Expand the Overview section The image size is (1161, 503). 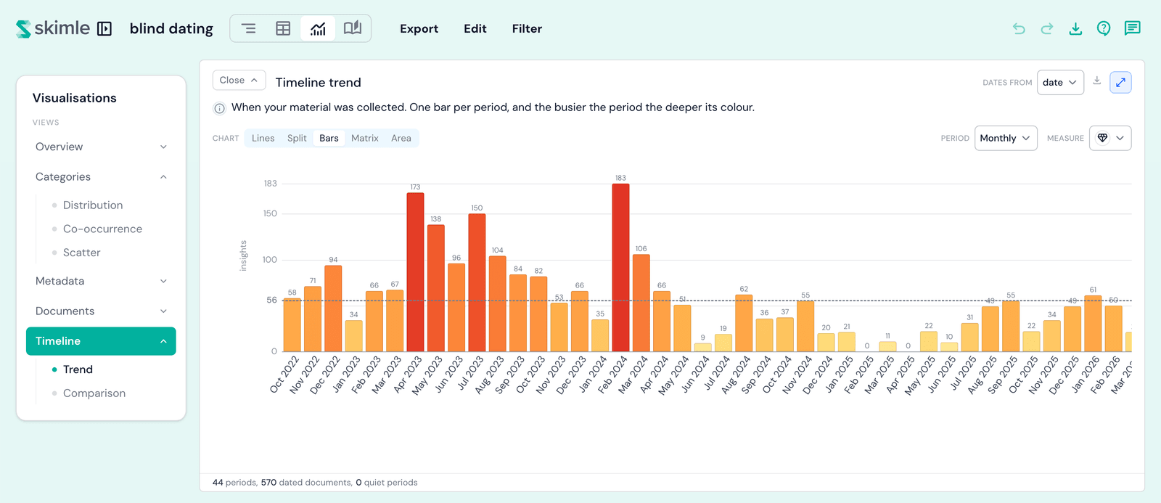click(x=101, y=147)
